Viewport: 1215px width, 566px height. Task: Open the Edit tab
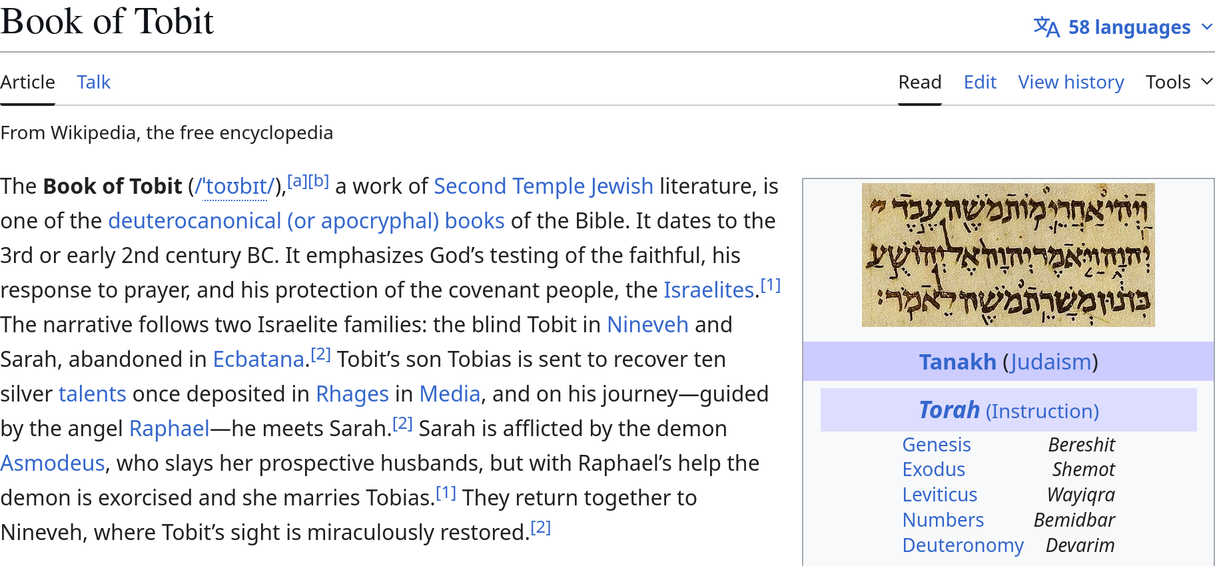(979, 82)
